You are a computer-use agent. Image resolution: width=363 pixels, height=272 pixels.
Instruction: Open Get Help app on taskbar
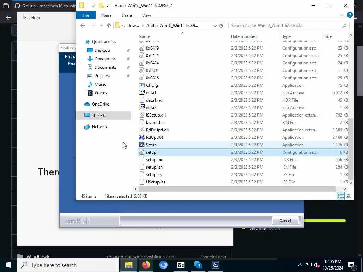pyautogui.click(x=198, y=265)
